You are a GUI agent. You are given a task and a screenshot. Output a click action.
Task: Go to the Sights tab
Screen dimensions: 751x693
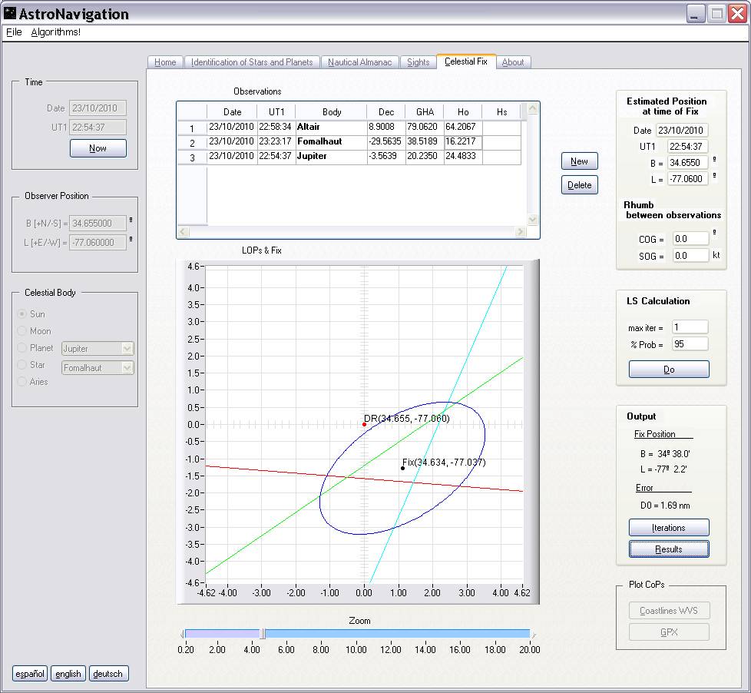(x=418, y=62)
